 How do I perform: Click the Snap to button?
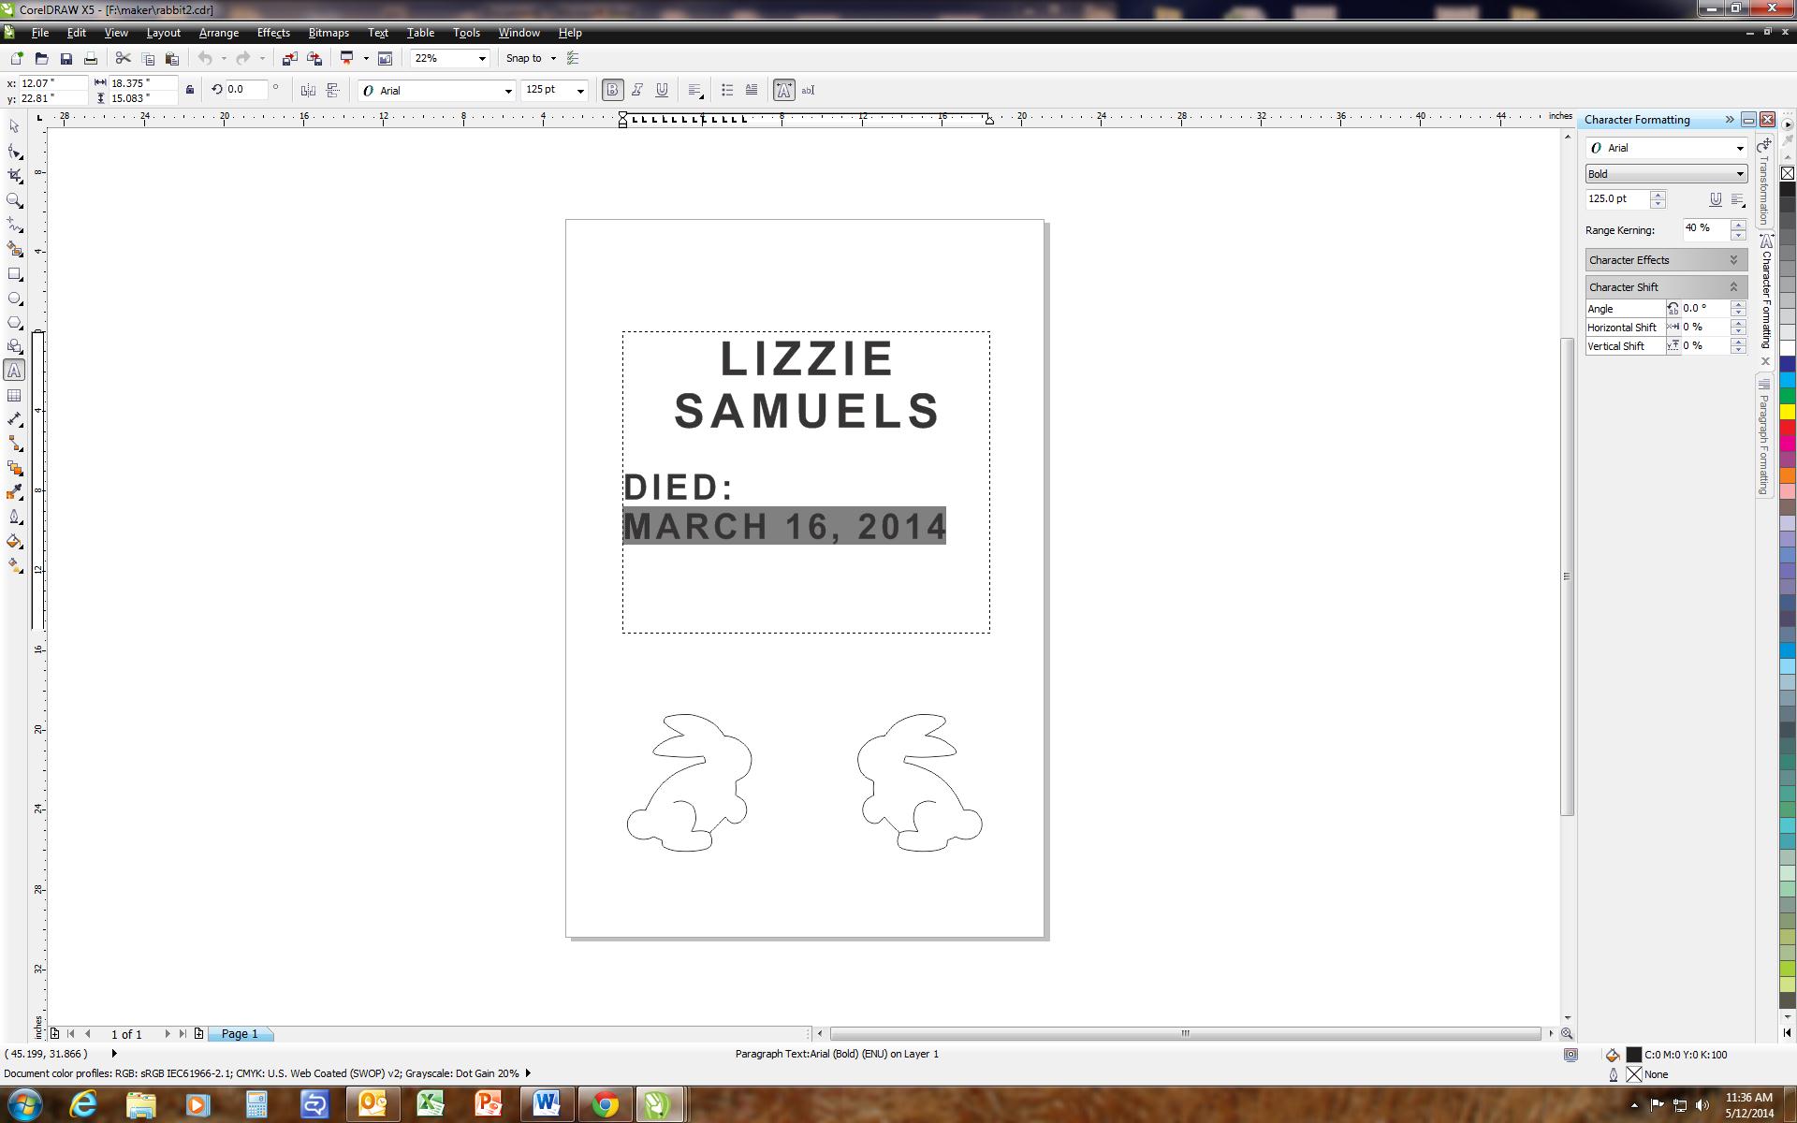point(524,58)
